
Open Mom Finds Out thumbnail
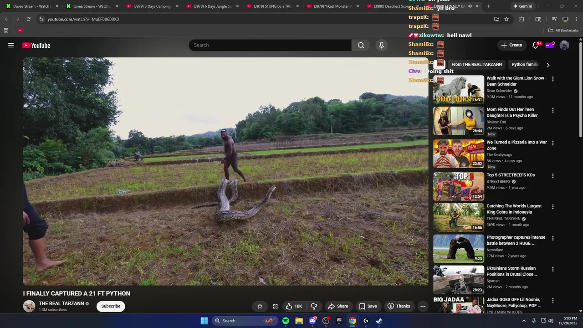coord(459,121)
